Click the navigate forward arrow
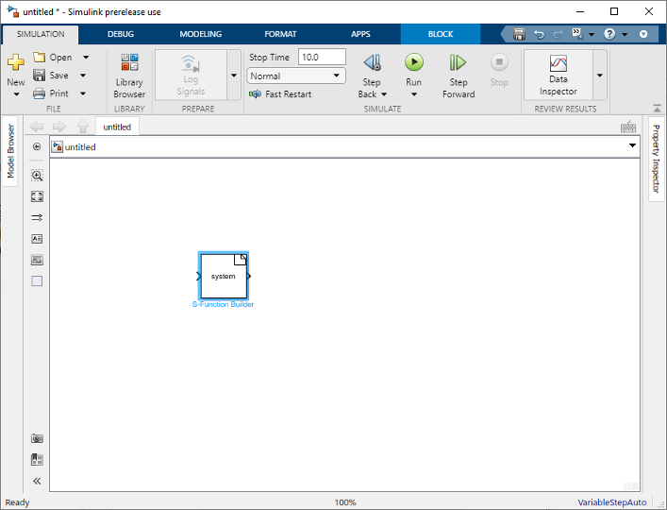Viewport: 667px width, 510px height. click(59, 127)
